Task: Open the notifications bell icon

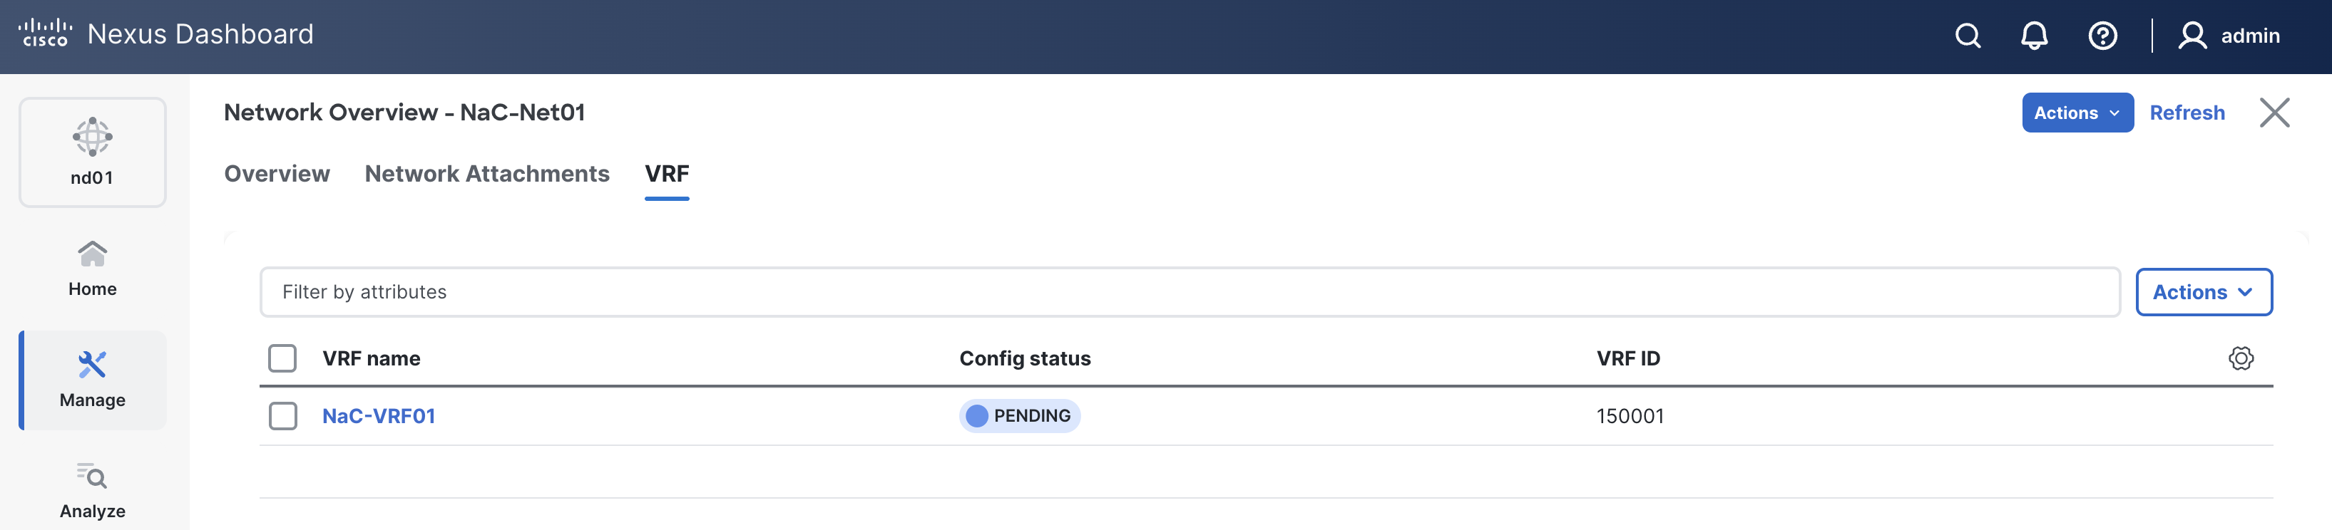Action: tap(2034, 36)
